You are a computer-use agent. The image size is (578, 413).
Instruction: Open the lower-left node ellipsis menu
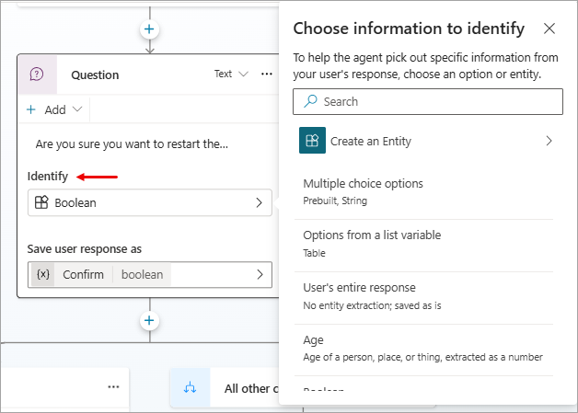click(x=113, y=387)
